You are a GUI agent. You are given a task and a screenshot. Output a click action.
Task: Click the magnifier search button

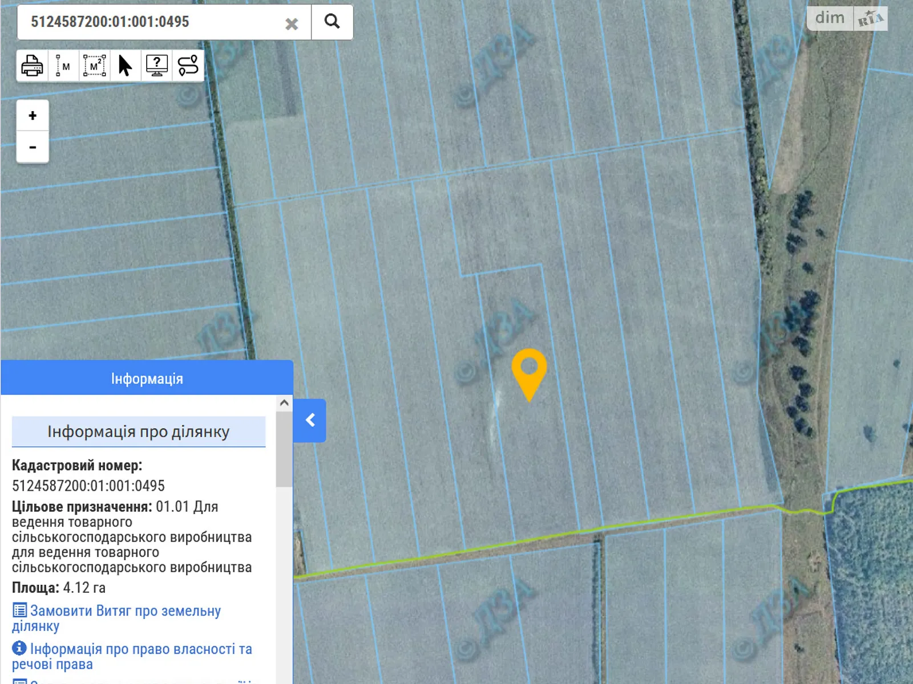(332, 22)
